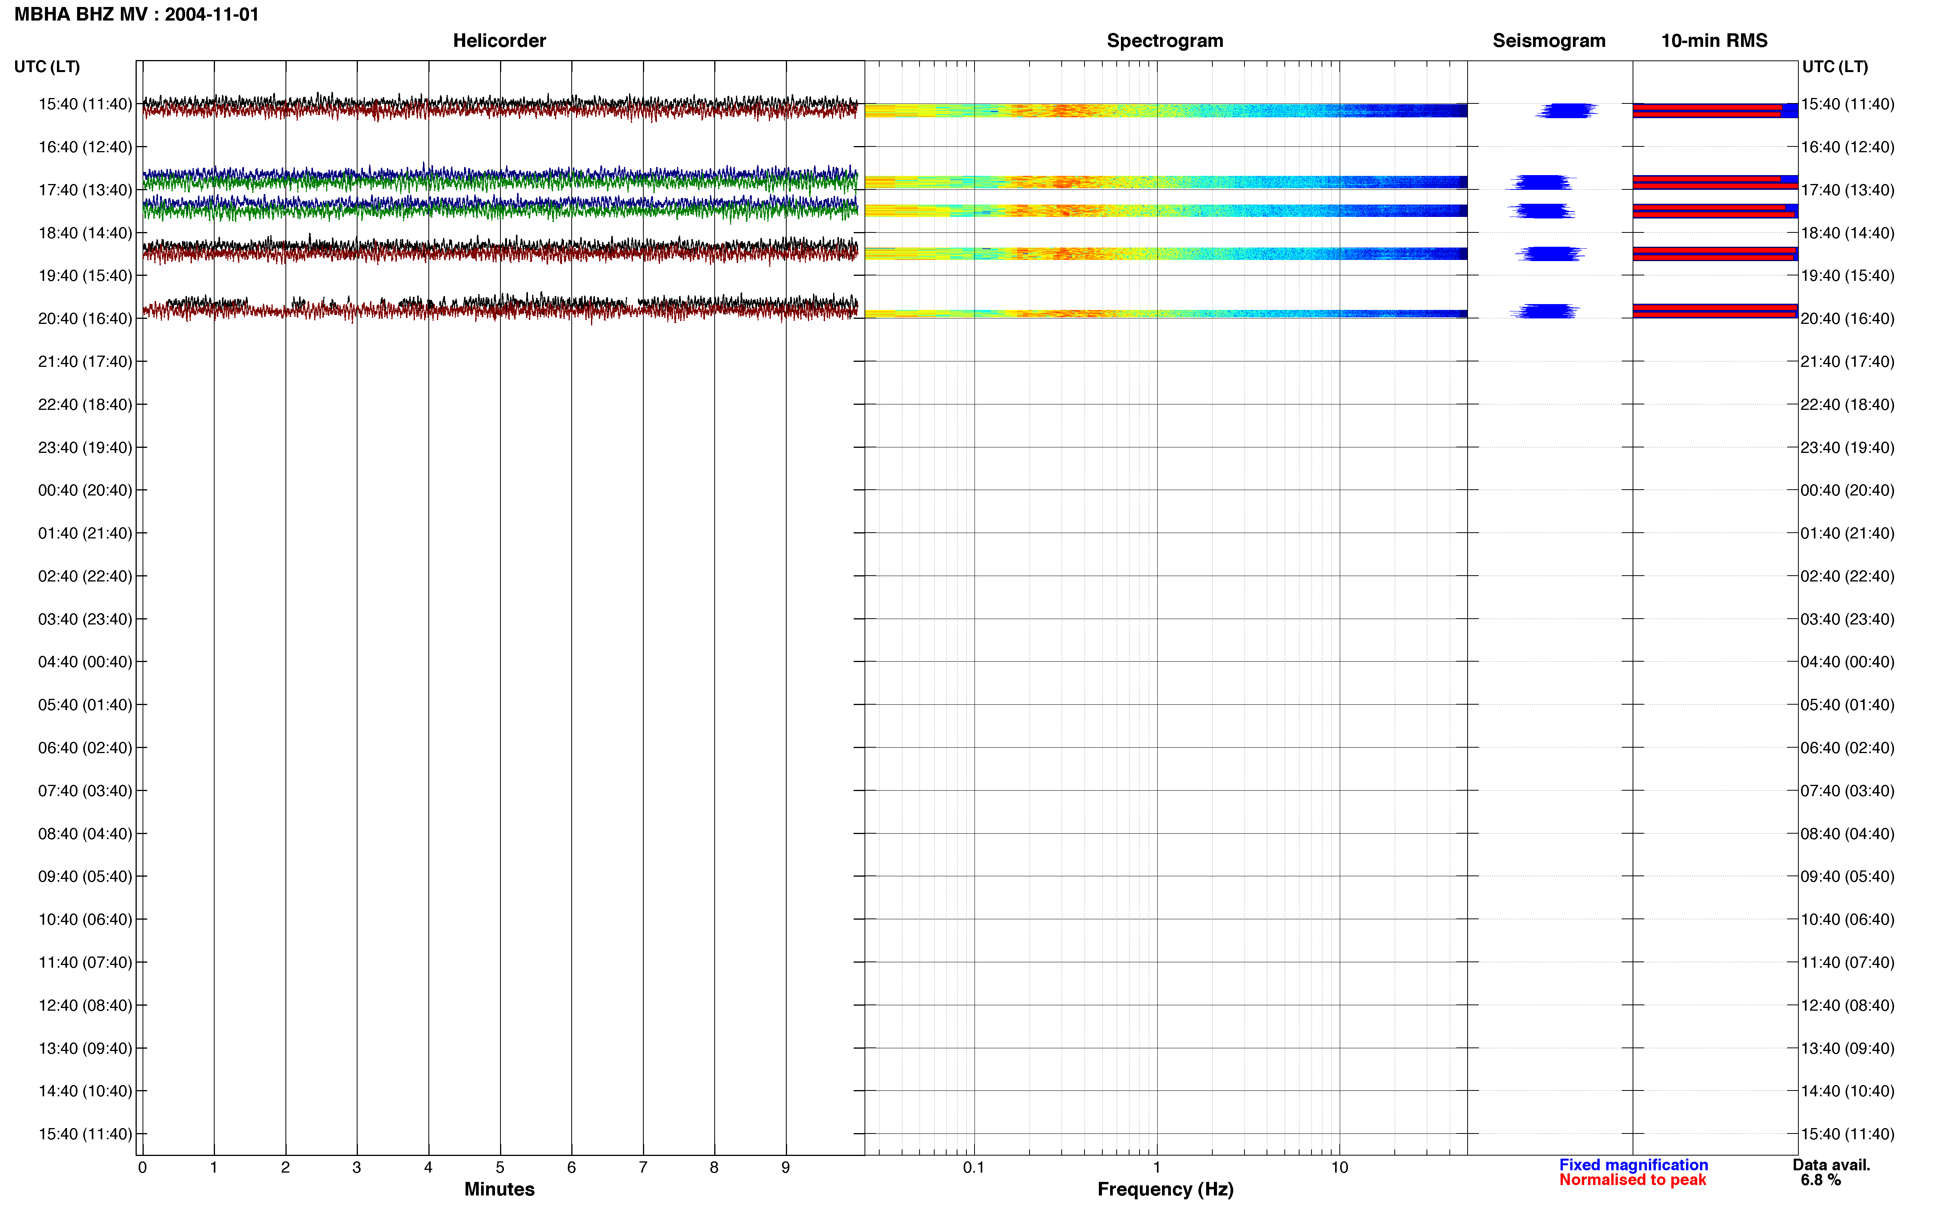Click the right 'UTC (LT)' axis label
1944x1216 pixels.
pyautogui.click(x=1835, y=67)
